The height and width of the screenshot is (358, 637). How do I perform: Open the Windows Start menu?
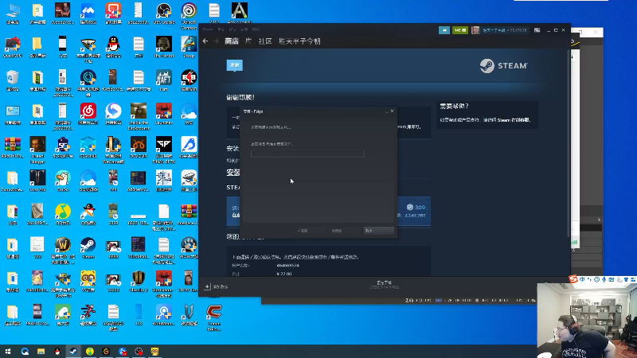point(8,352)
